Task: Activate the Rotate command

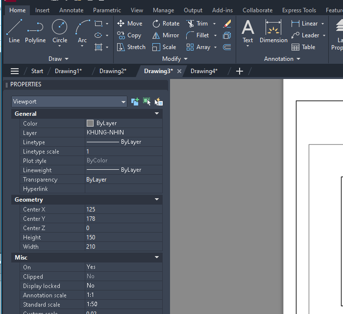Action: click(x=166, y=24)
